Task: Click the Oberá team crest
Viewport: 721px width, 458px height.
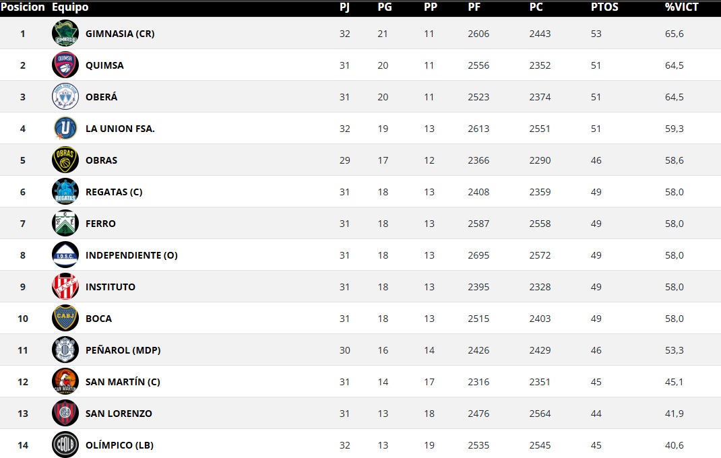Action: tap(65, 97)
